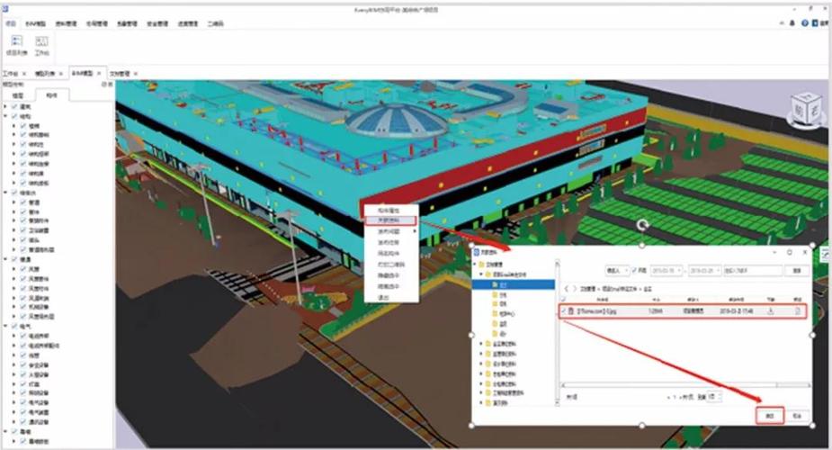832x450 pixels.
Task: Click the notification bell icon in title bar
Action: pyautogui.click(x=792, y=23)
